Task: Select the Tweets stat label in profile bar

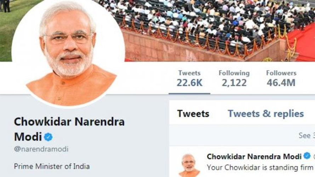Action: coord(189,73)
